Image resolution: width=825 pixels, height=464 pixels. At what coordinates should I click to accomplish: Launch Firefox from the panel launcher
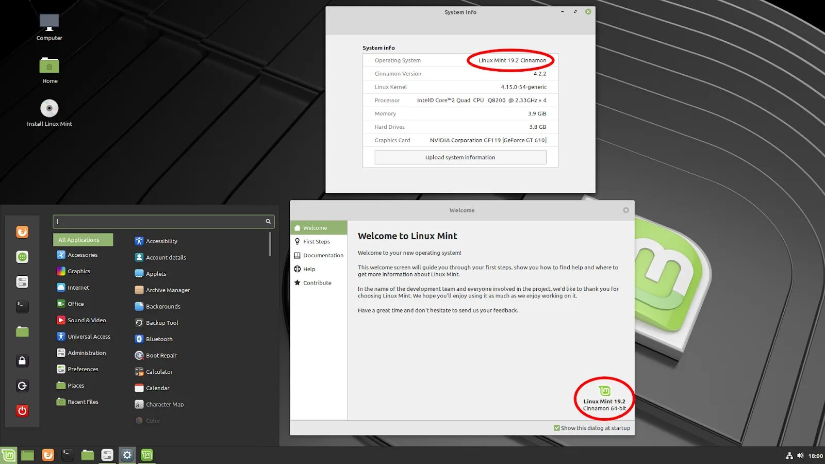tap(48, 455)
